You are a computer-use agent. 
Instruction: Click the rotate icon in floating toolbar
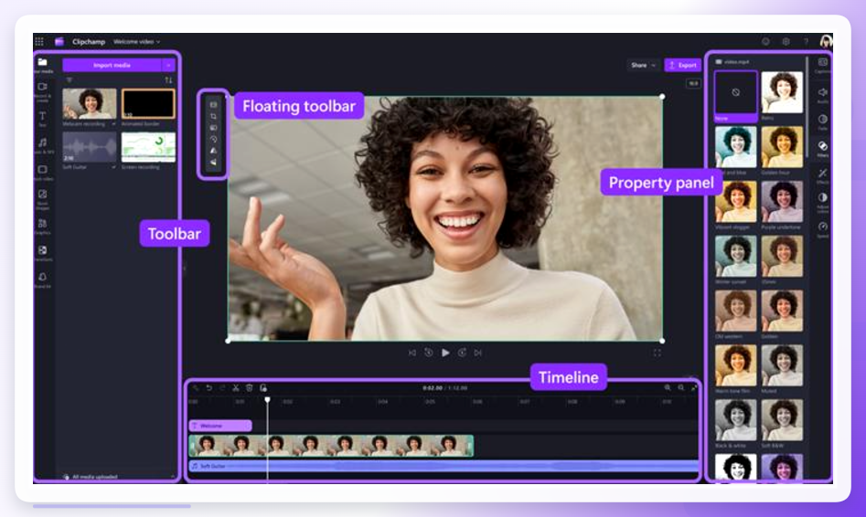tap(213, 139)
